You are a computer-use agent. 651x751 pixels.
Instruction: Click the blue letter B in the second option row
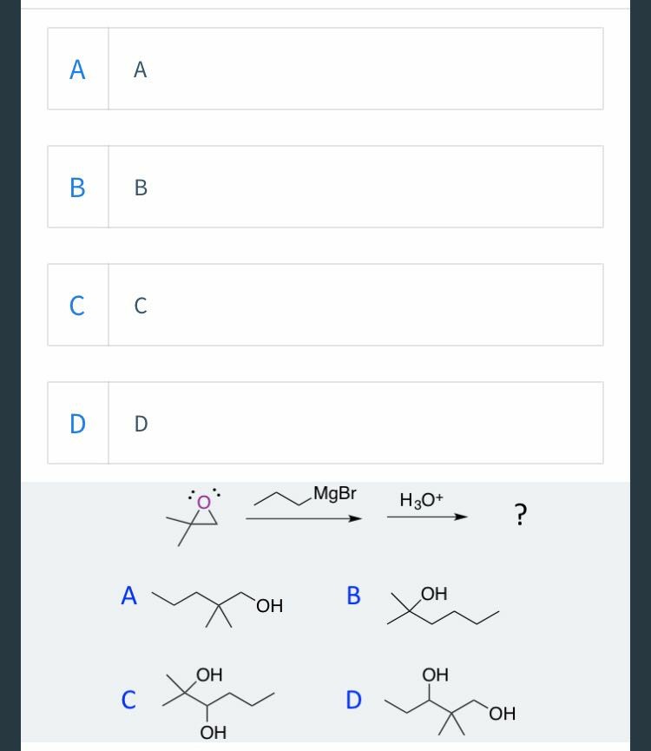pos(77,187)
